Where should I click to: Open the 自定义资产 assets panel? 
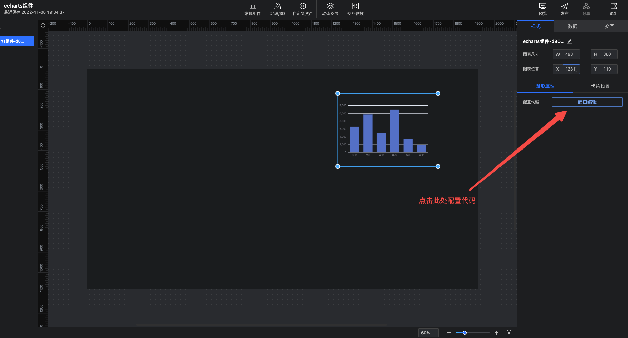[302, 9]
